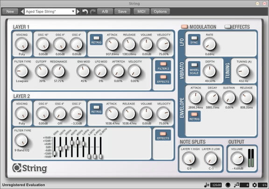Click the Aftrtch knob
This screenshot has width=269, height=189.
click(118, 71)
